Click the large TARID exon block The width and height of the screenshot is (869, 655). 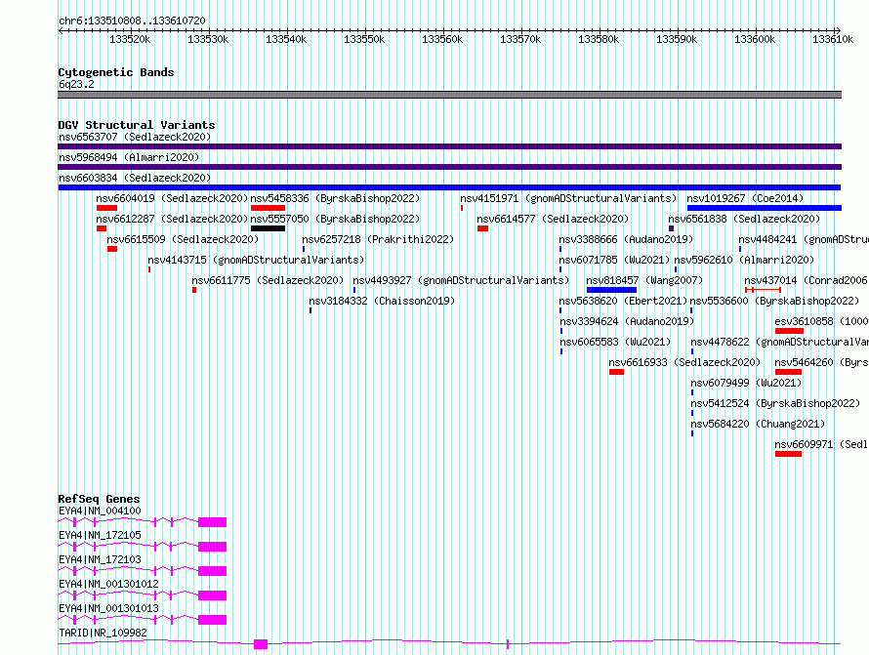[261, 644]
